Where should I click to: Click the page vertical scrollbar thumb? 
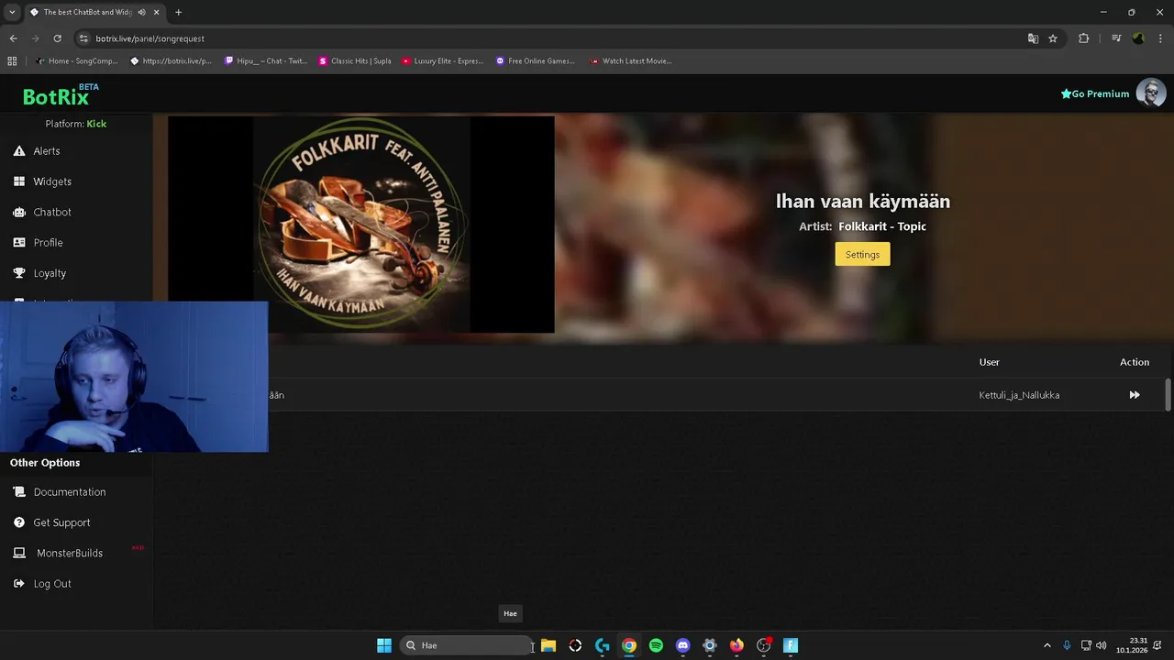(x=1168, y=395)
